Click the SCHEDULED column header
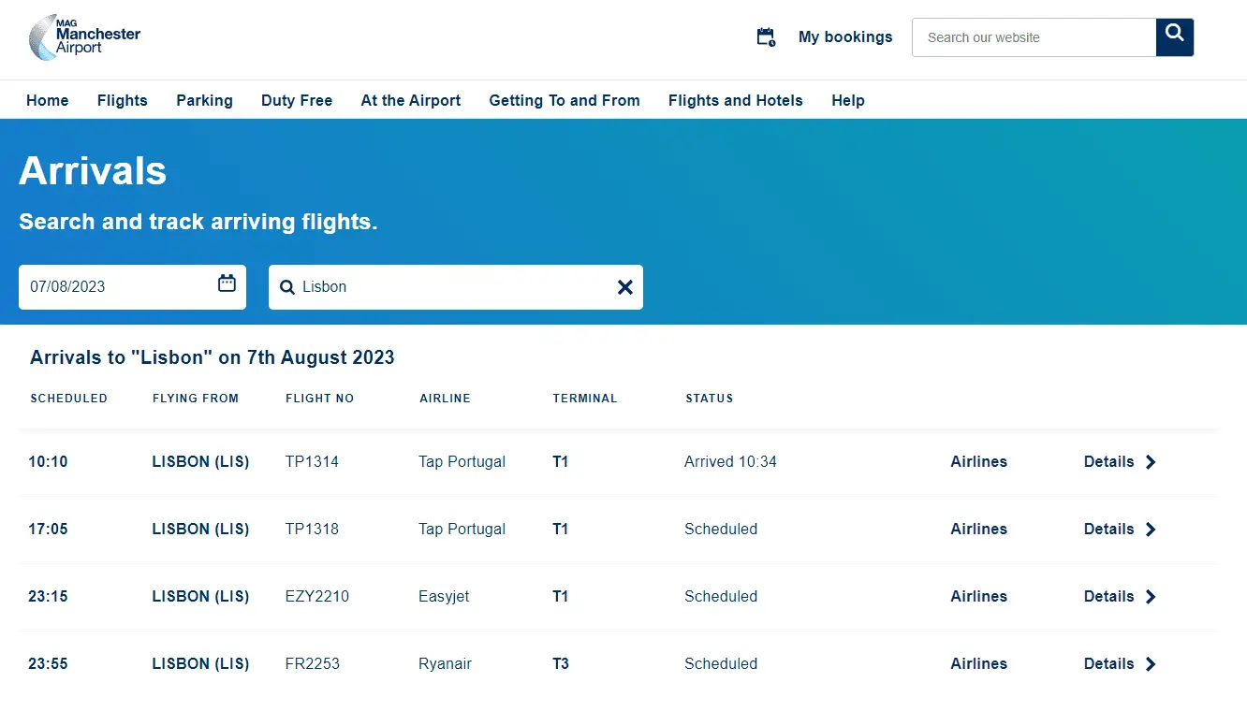 click(x=69, y=399)
